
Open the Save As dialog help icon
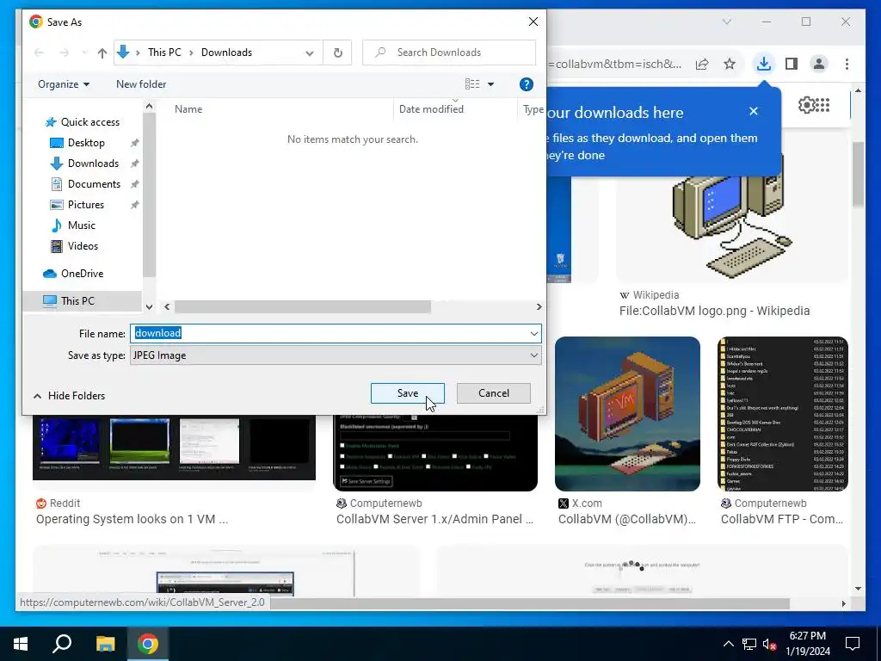(x=526, y=84)
